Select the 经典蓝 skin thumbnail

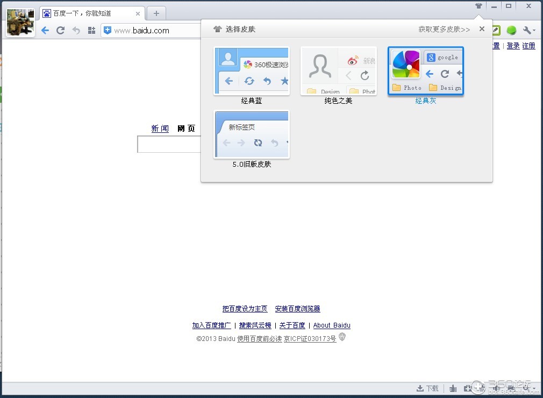tap(252, 71)
